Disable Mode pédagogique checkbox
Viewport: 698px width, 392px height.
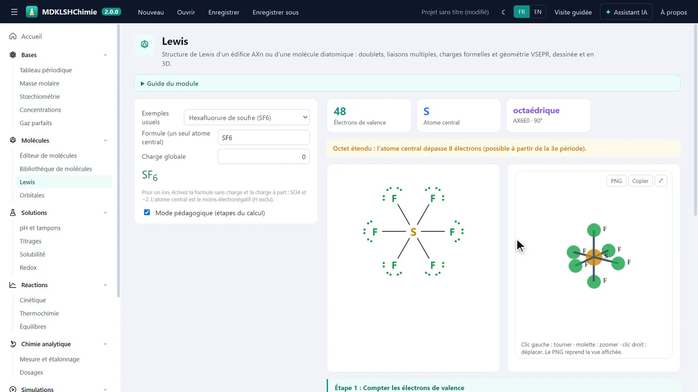pos(147,213)
